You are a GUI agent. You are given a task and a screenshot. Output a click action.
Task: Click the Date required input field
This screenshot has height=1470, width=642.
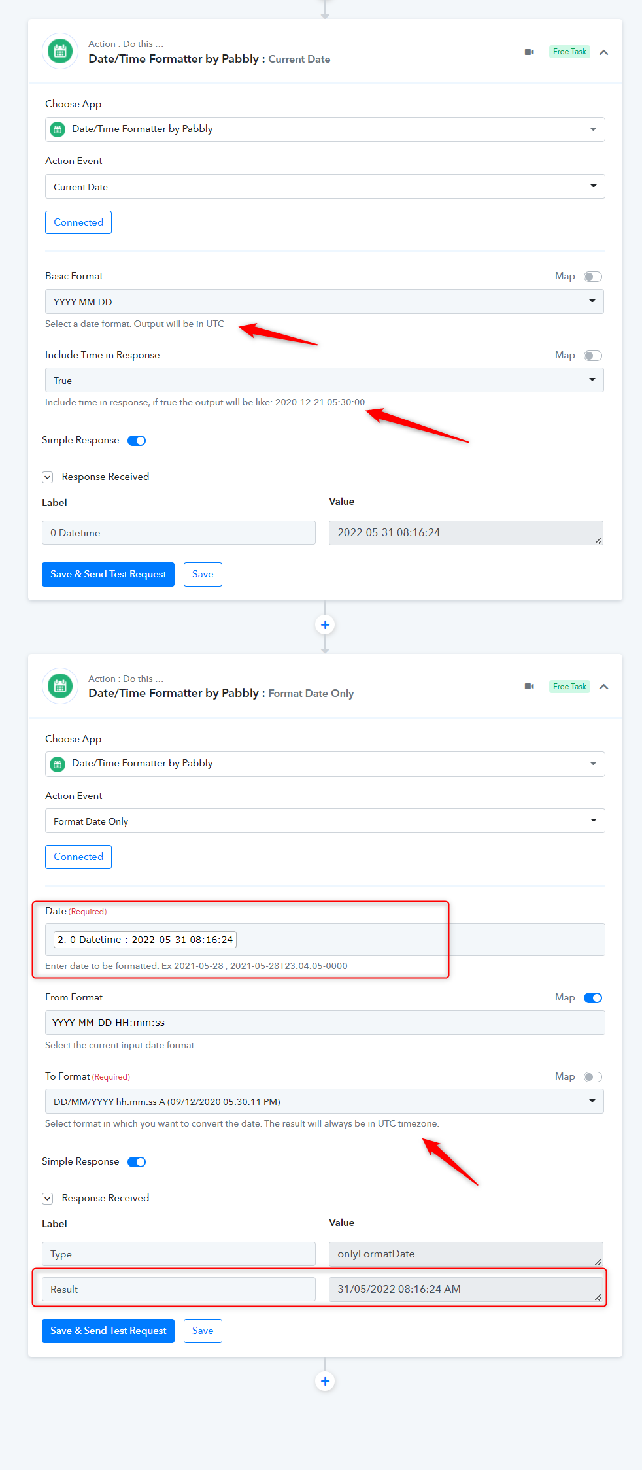(x=325, y=940)
